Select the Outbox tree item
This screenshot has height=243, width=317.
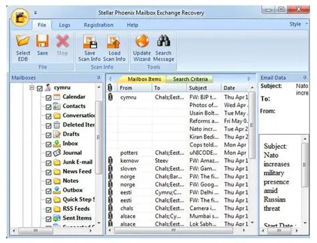pos(73,190)
